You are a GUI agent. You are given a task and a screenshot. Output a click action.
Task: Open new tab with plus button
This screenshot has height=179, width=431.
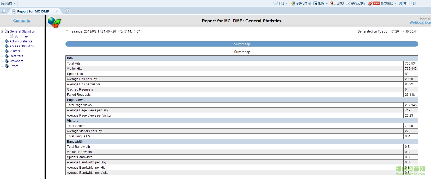68,11
